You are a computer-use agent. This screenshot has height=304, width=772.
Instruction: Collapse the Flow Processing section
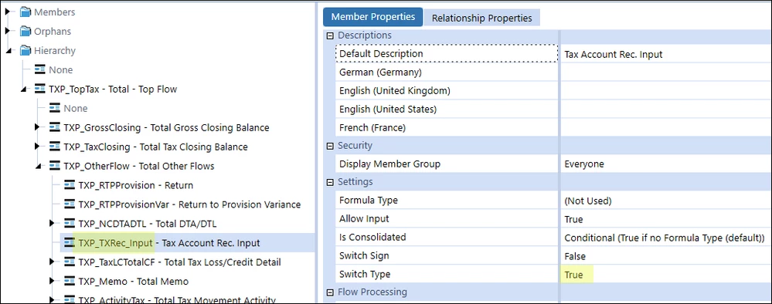pos(331,292)
